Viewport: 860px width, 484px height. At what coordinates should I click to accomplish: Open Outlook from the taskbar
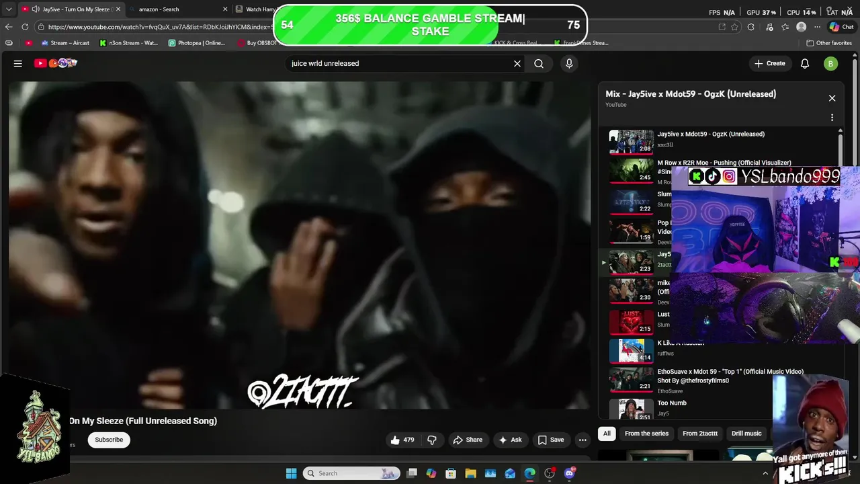510,473
